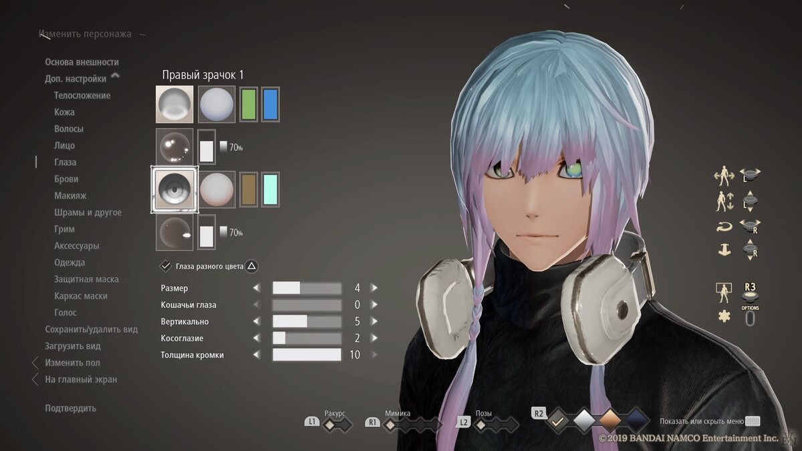Screen dimensions: 802x451
Task: Pick the blue color swatch
Action: (x=270, y=104)
